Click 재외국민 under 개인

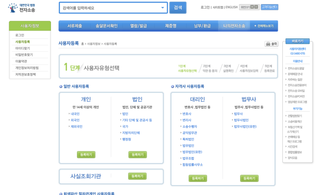pyautogui.click(x=76, y=126)
